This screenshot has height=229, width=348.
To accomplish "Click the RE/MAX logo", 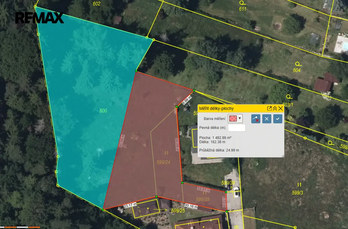I will [x=39, y=18].
